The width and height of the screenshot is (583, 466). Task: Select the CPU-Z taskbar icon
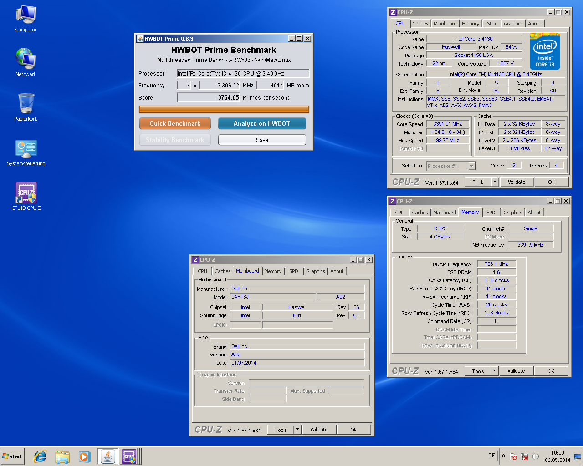point(129,456)
